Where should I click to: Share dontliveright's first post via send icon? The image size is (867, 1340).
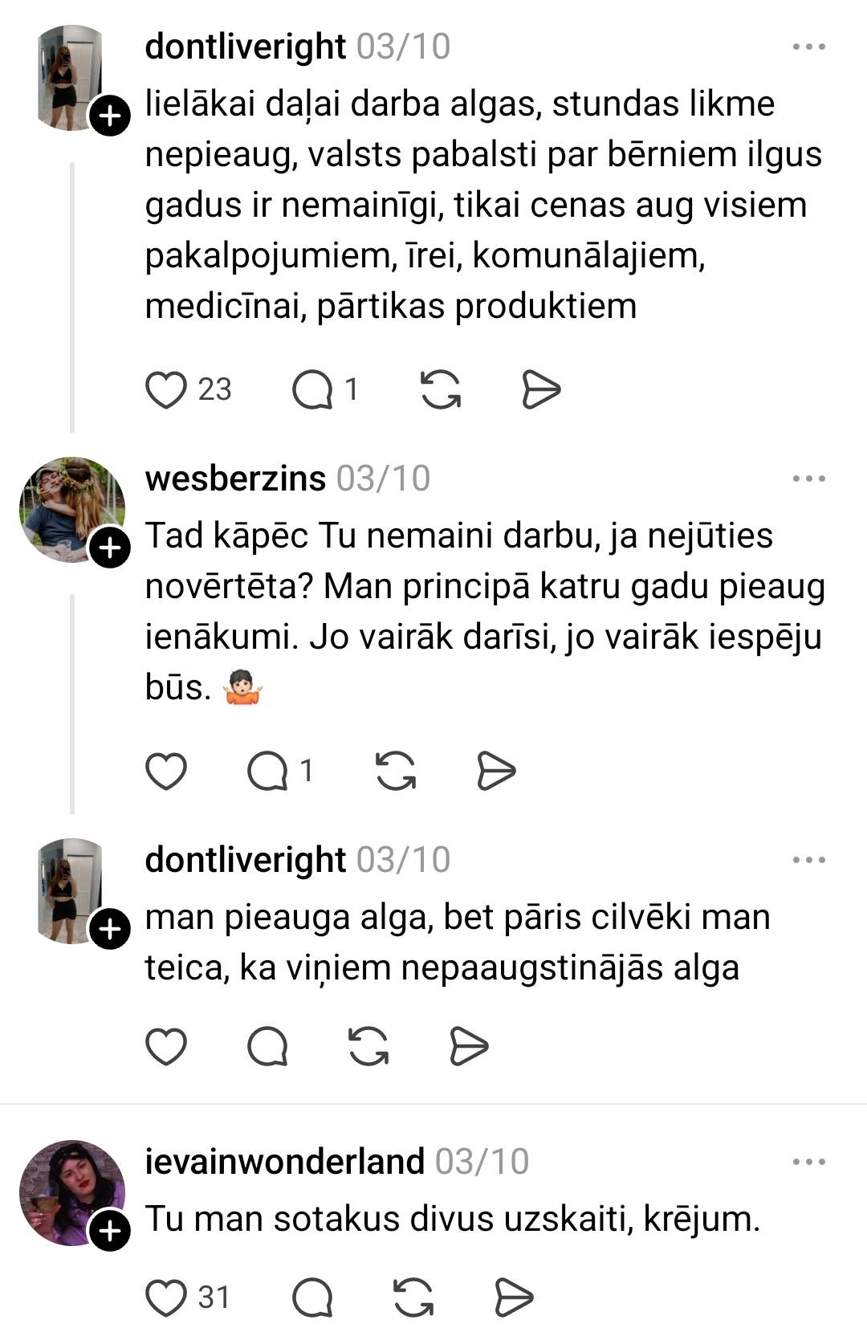pos(540,390)
